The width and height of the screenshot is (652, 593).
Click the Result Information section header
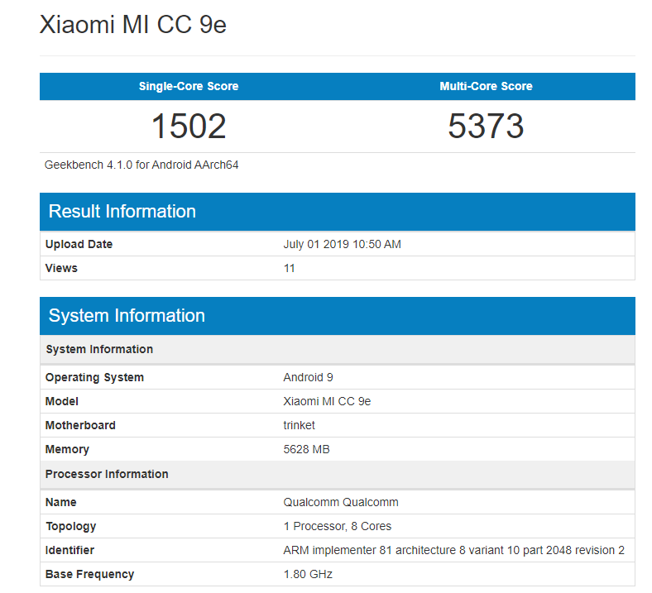pos(122,212)
